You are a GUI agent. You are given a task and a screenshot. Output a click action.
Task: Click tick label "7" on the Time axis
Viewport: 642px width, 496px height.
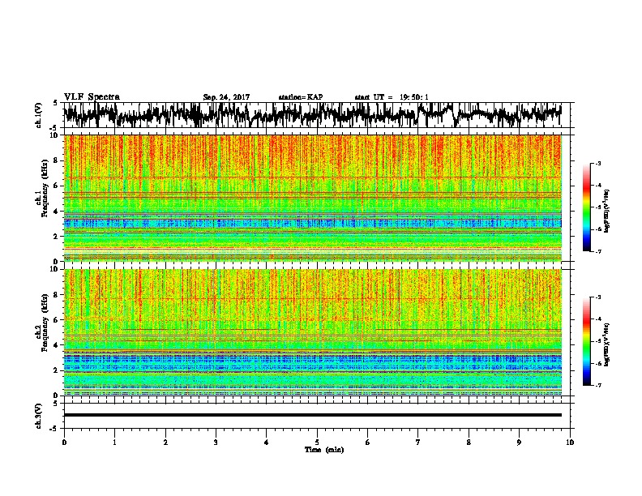[x=418, y=443]
